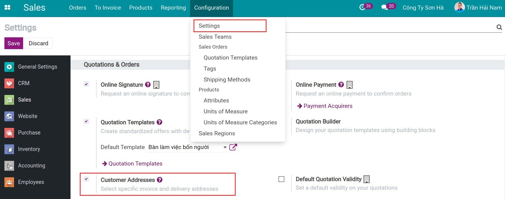The width and height of the screenshot is (505, 199).
Task: Open the To Invoice menu
Action: pyautogui.click(x=108, y=8)
